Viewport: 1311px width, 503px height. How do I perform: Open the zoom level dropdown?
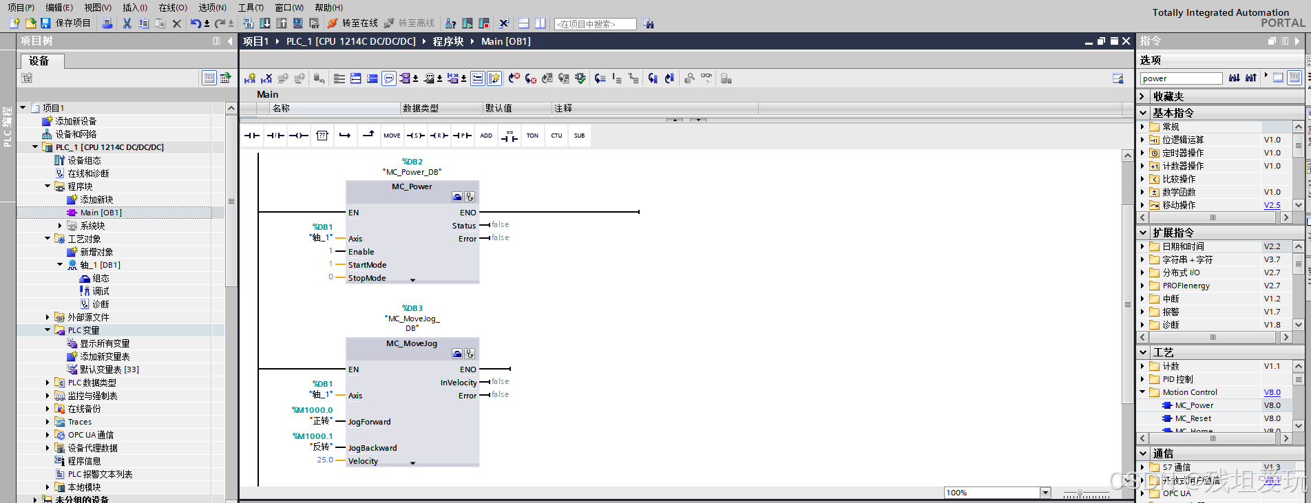click(1046, 493)
